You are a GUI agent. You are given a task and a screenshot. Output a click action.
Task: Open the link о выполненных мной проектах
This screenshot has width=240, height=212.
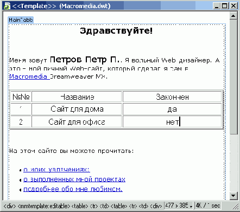pos(74,179)
